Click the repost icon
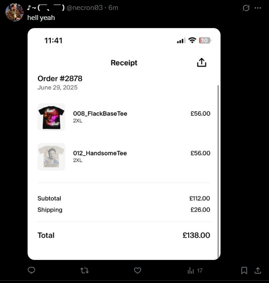Viewport: 269px width, 283px height. click(x=84, y=271)
